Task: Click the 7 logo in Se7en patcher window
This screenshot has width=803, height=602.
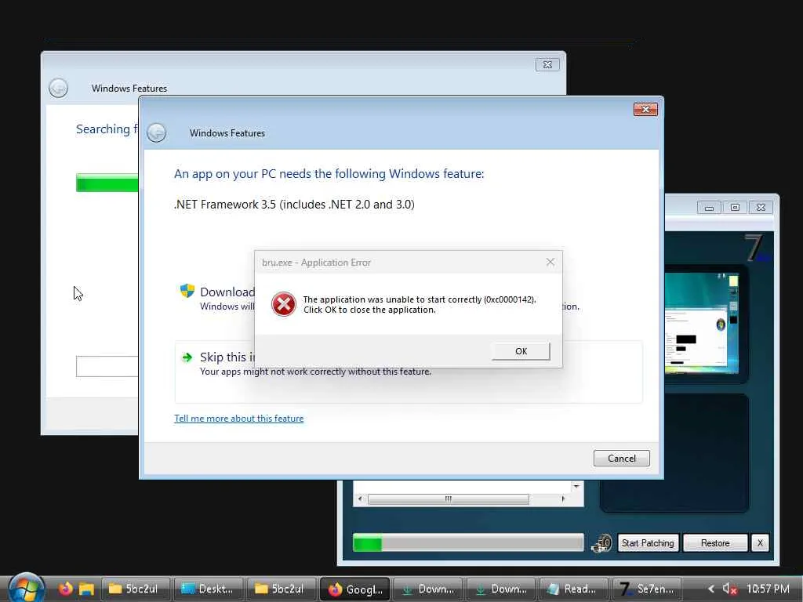Action: pos(755,248)
